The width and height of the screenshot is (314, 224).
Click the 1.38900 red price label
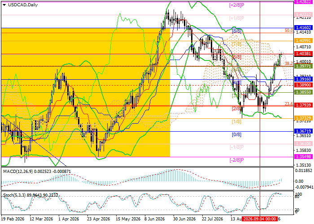pyautogui.click(x=303, y=85)
